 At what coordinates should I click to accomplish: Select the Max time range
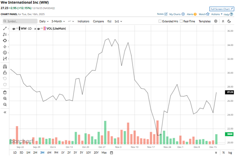(x=104, y=153)
